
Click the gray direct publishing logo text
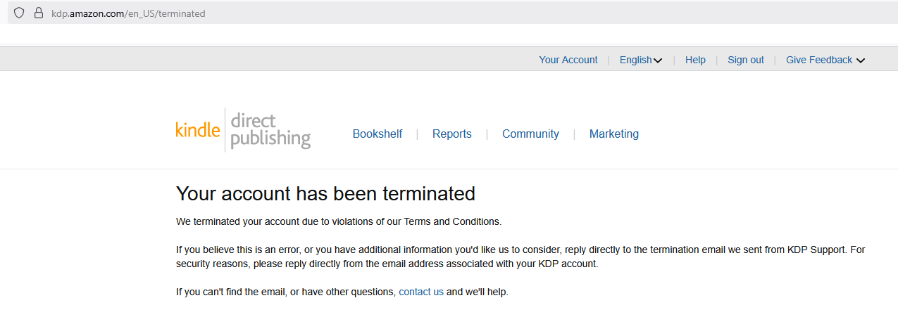tap(270, 130)
